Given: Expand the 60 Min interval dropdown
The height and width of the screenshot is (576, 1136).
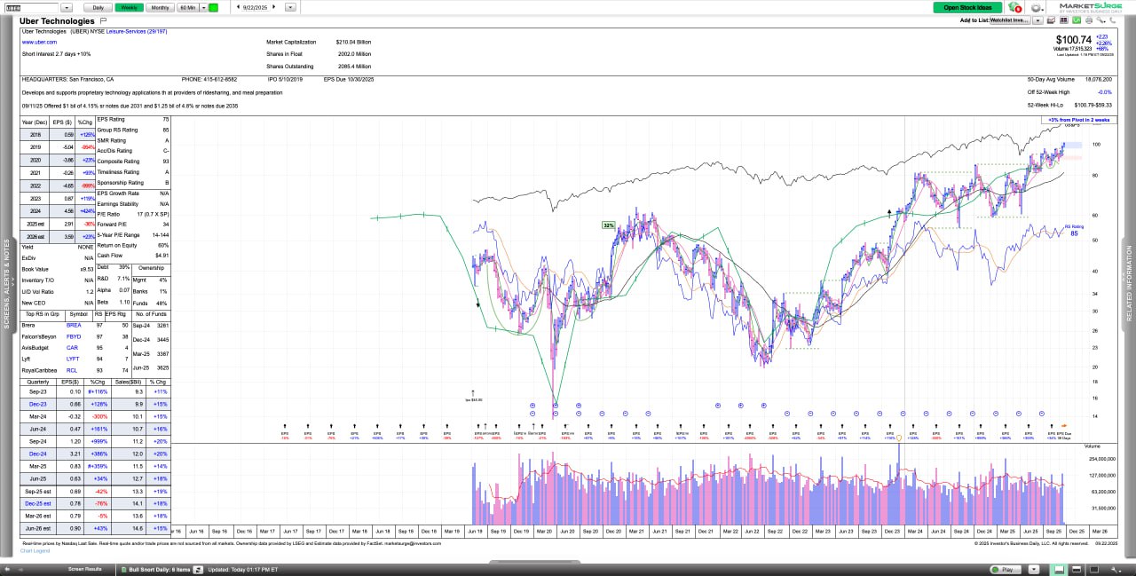Looking at the screenshot, I should (203, 7).
